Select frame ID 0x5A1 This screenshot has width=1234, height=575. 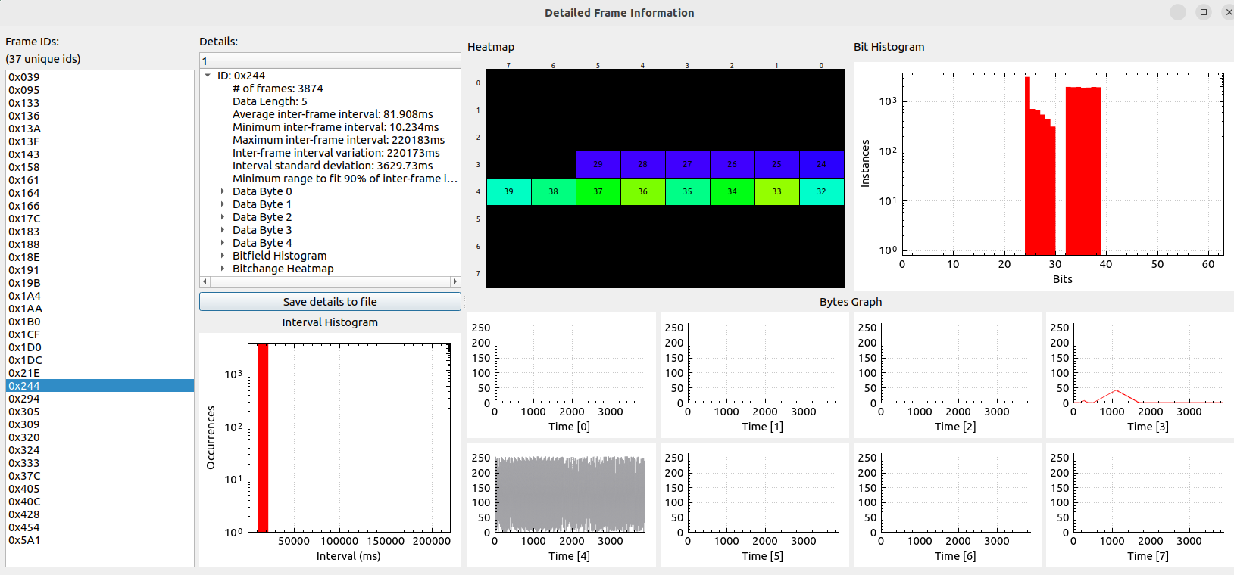pyautogui.click(x=99, y=540)
